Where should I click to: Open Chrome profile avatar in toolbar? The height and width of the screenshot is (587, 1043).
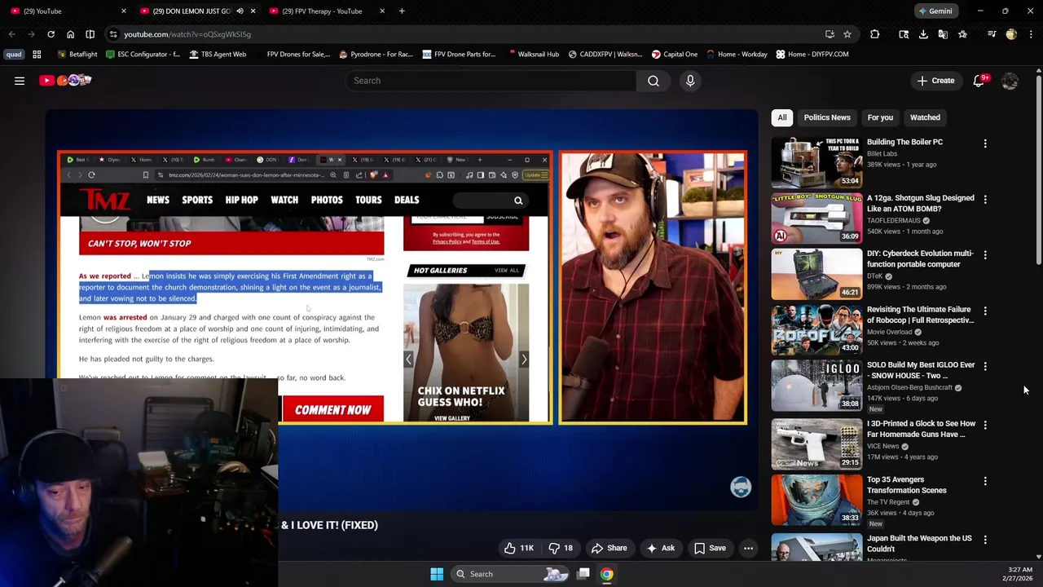(x=1011, y=34)
